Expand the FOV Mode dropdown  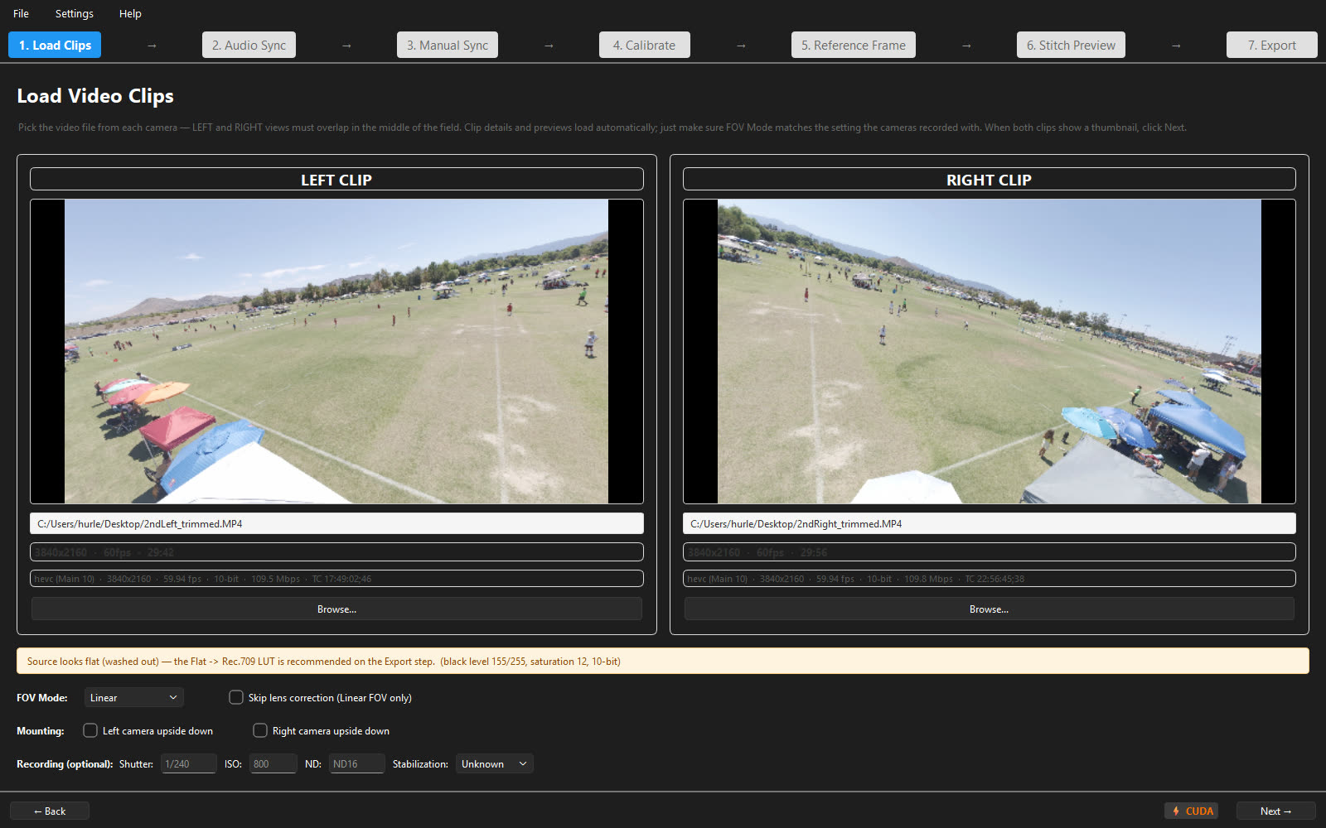133,697
